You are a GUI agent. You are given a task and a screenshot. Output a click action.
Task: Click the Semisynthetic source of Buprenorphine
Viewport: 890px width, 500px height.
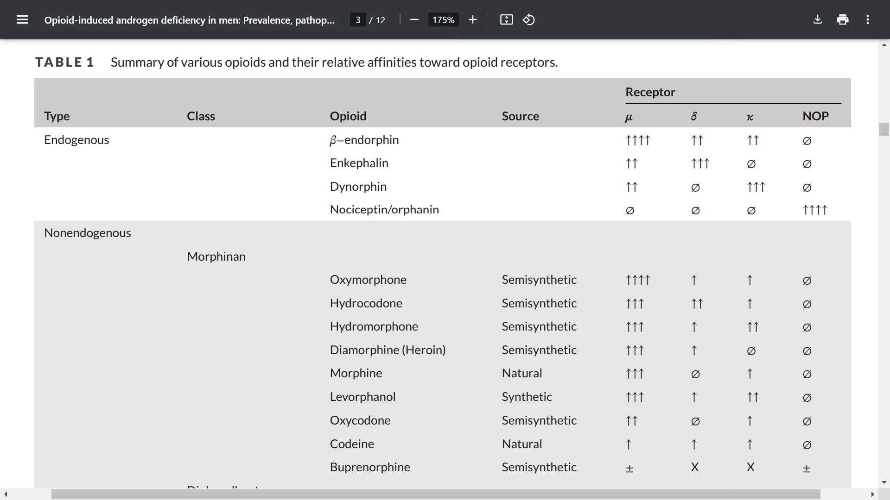point(539,467)
